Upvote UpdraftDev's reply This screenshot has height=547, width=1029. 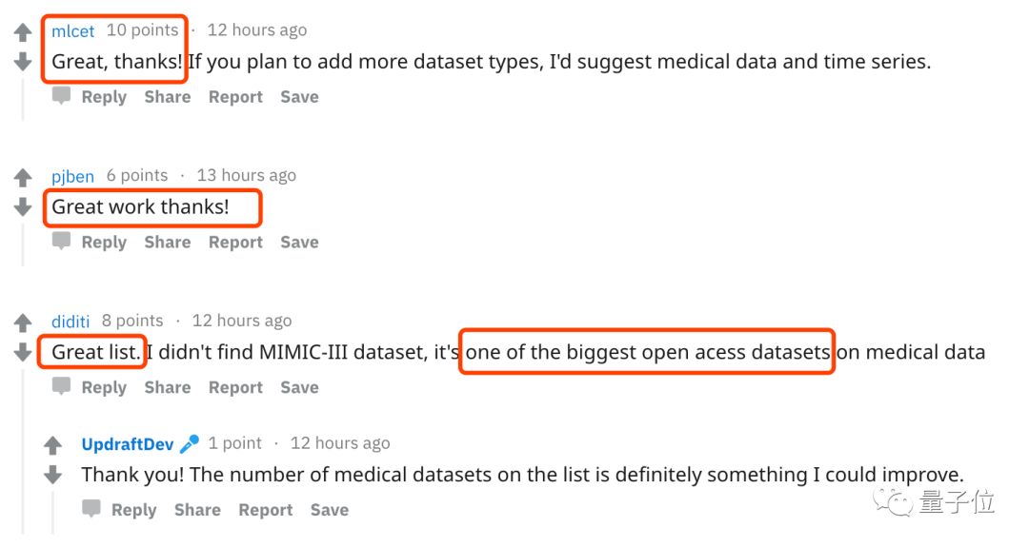(x=53, y=445)
